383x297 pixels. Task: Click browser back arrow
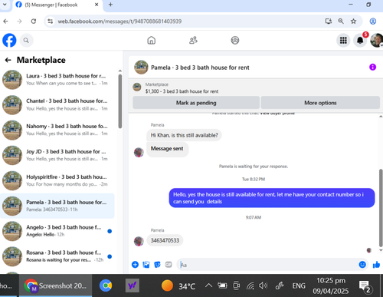5,21
